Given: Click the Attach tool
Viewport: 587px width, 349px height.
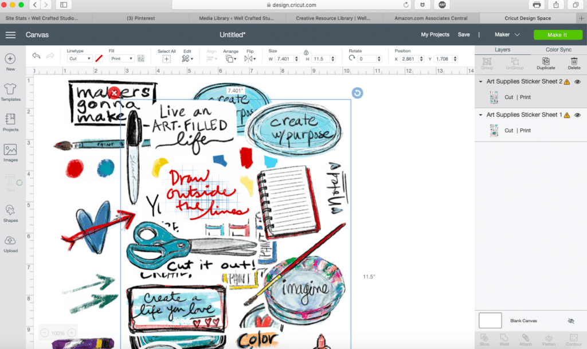Looking at the screenshot, I should (525, 340).
